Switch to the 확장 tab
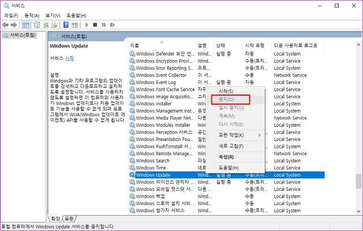This screenshot has height=231, width=363. tap(56, 219)
